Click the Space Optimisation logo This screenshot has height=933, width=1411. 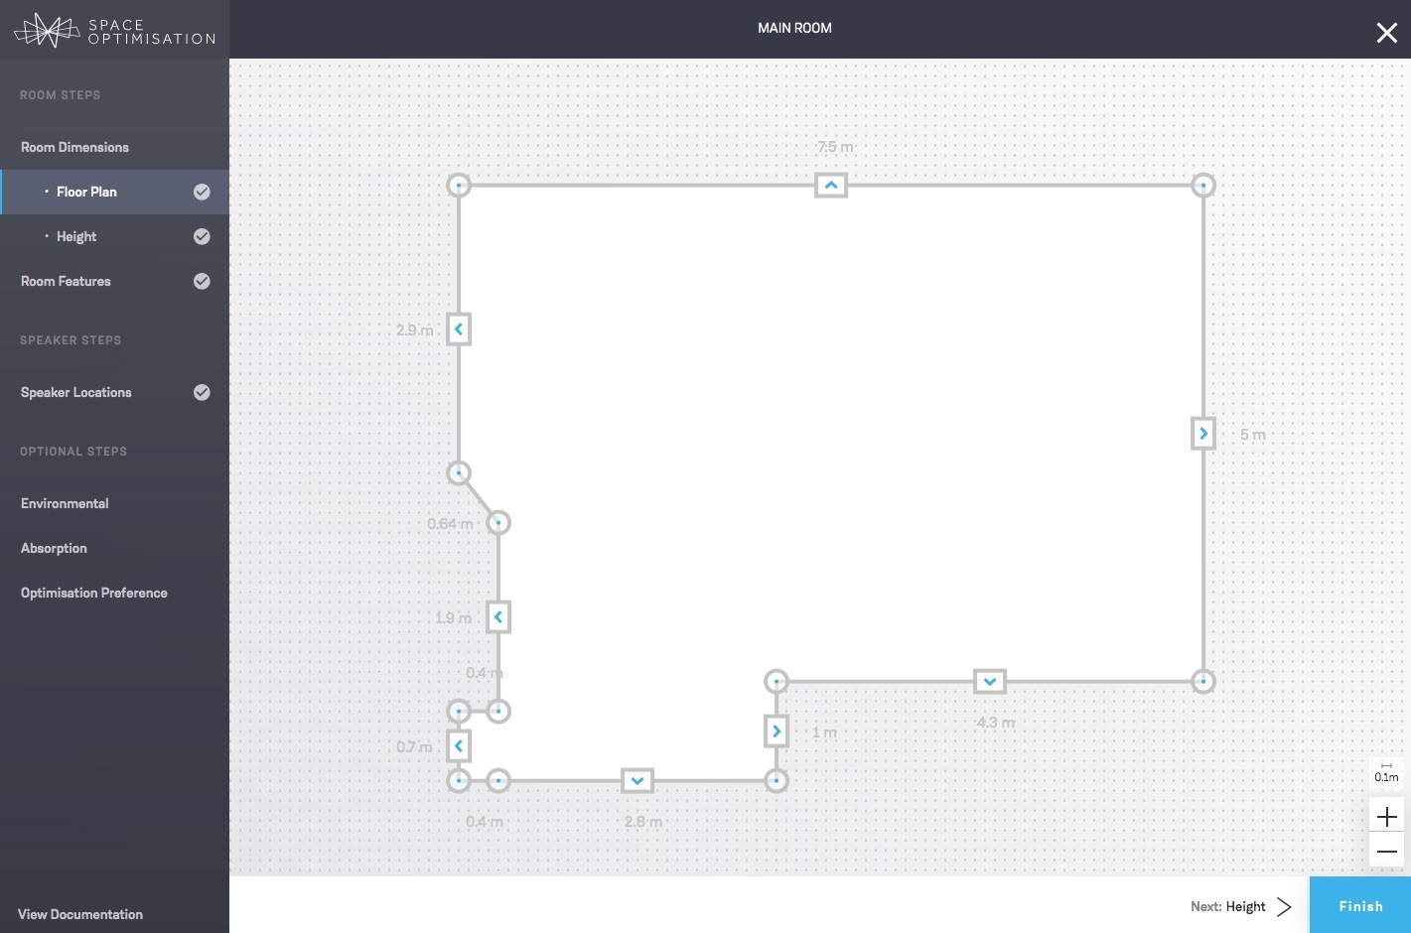pyautogui.click(x=114, y=31)
